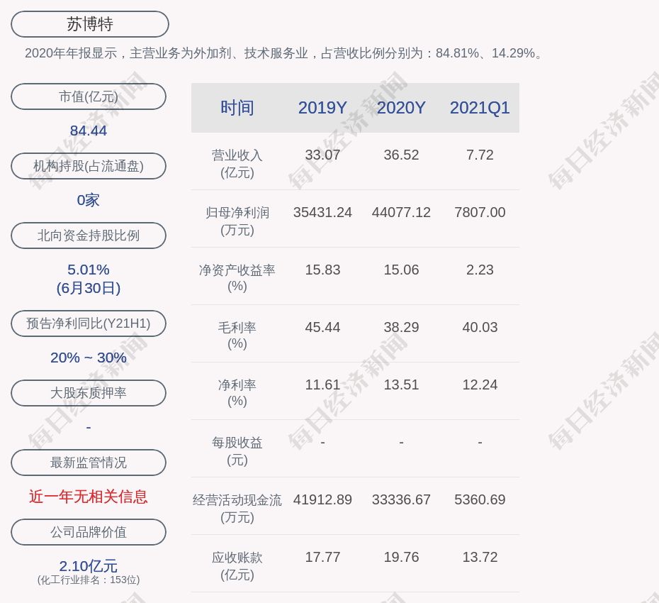This screenshot has width=659, height=603.
Task: Select the 2021Q1 column header
Action: tap(480, 108)
